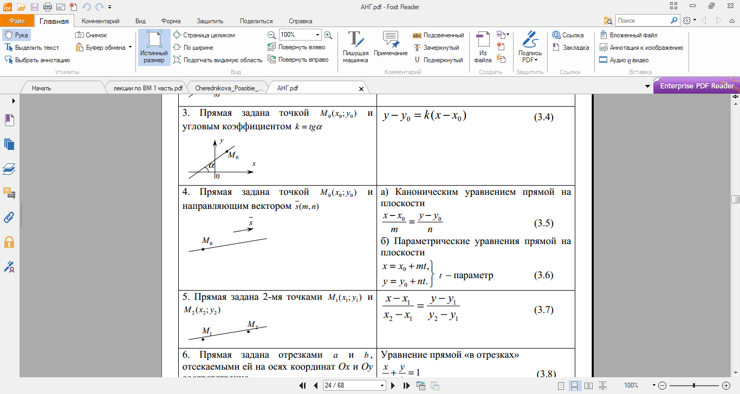The image size is (740, 394).
Task: Click in the Поиск search field
Action: pos(642,21)
